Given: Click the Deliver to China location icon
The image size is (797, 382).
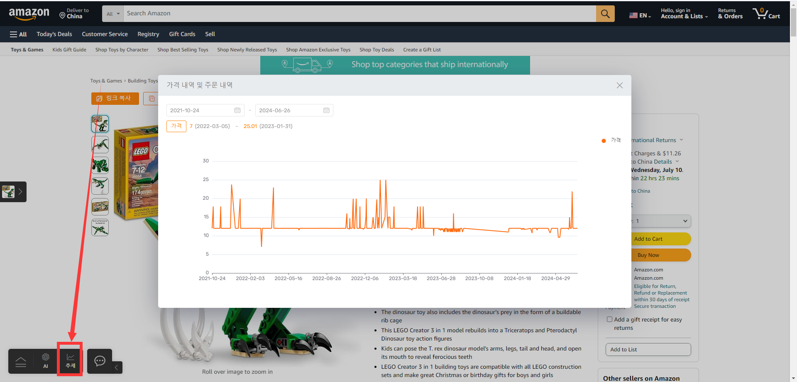Looking at the screenshot, I should coord(62,16).
